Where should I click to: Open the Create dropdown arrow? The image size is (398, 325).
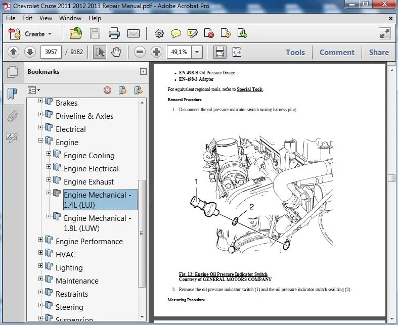coord(50,34)
